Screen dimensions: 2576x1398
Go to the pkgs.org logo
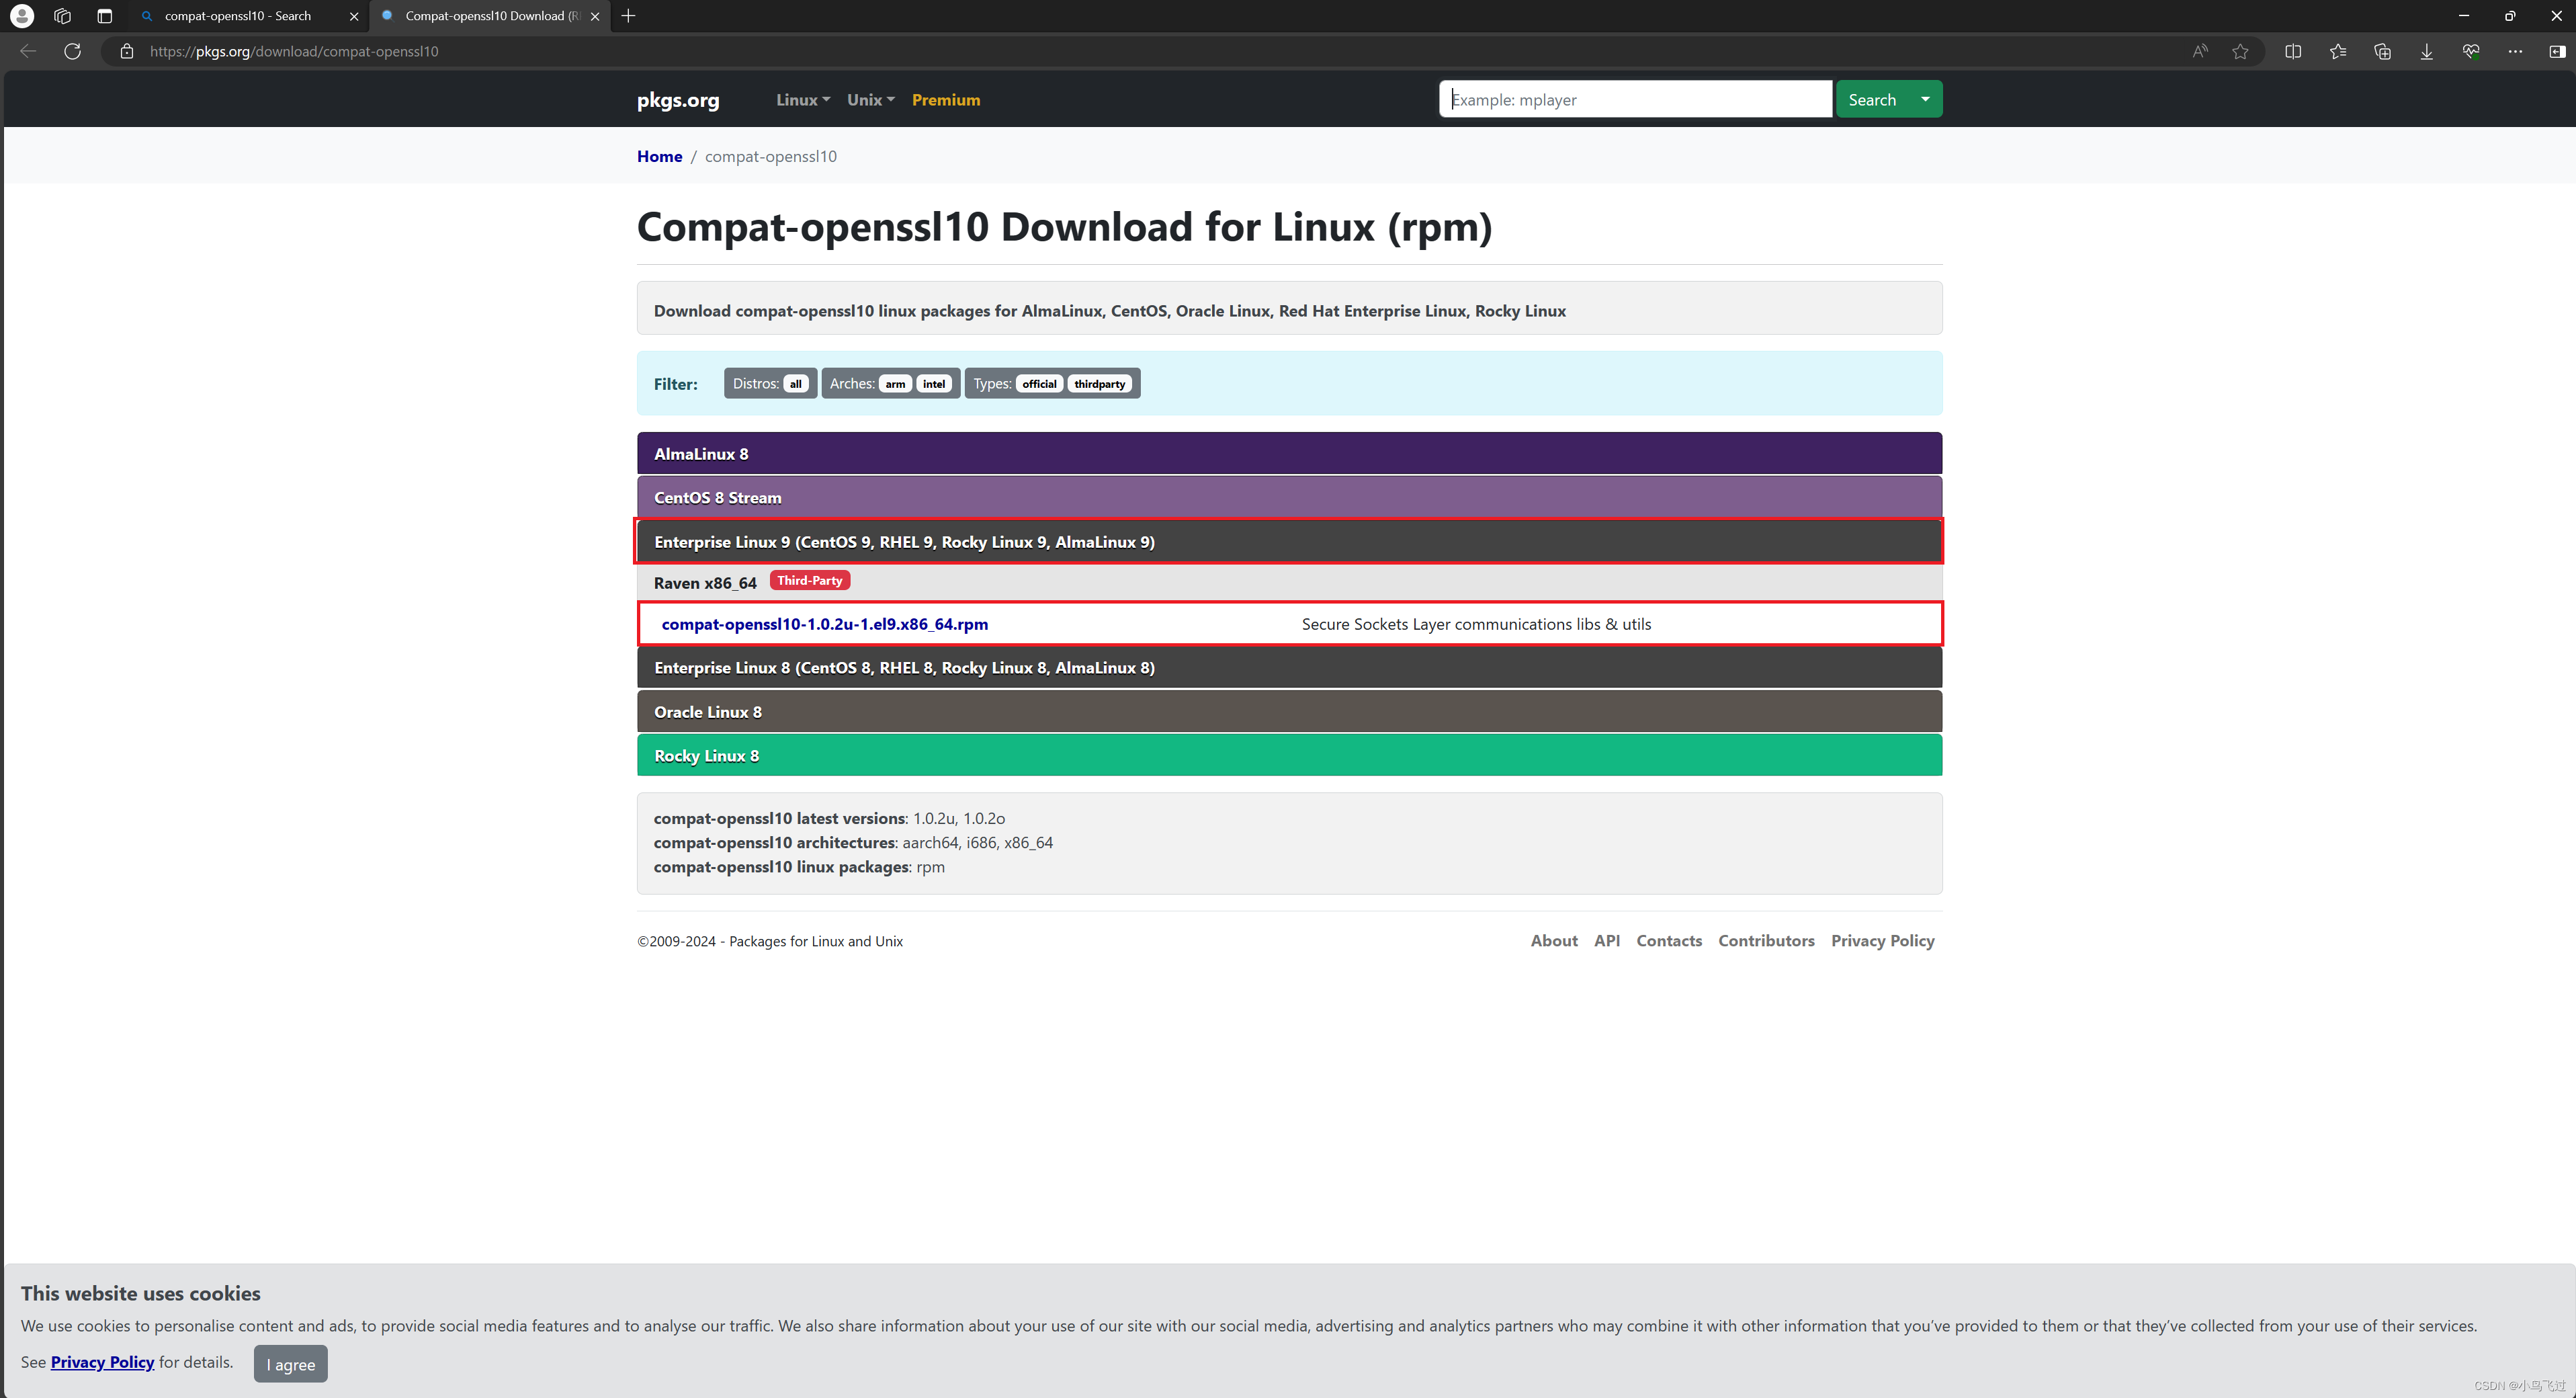point(678,100)
